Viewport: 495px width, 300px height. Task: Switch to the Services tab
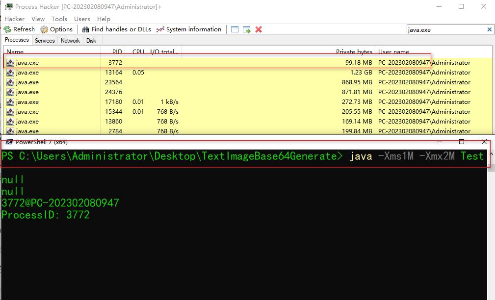click(x=45, y=41)
